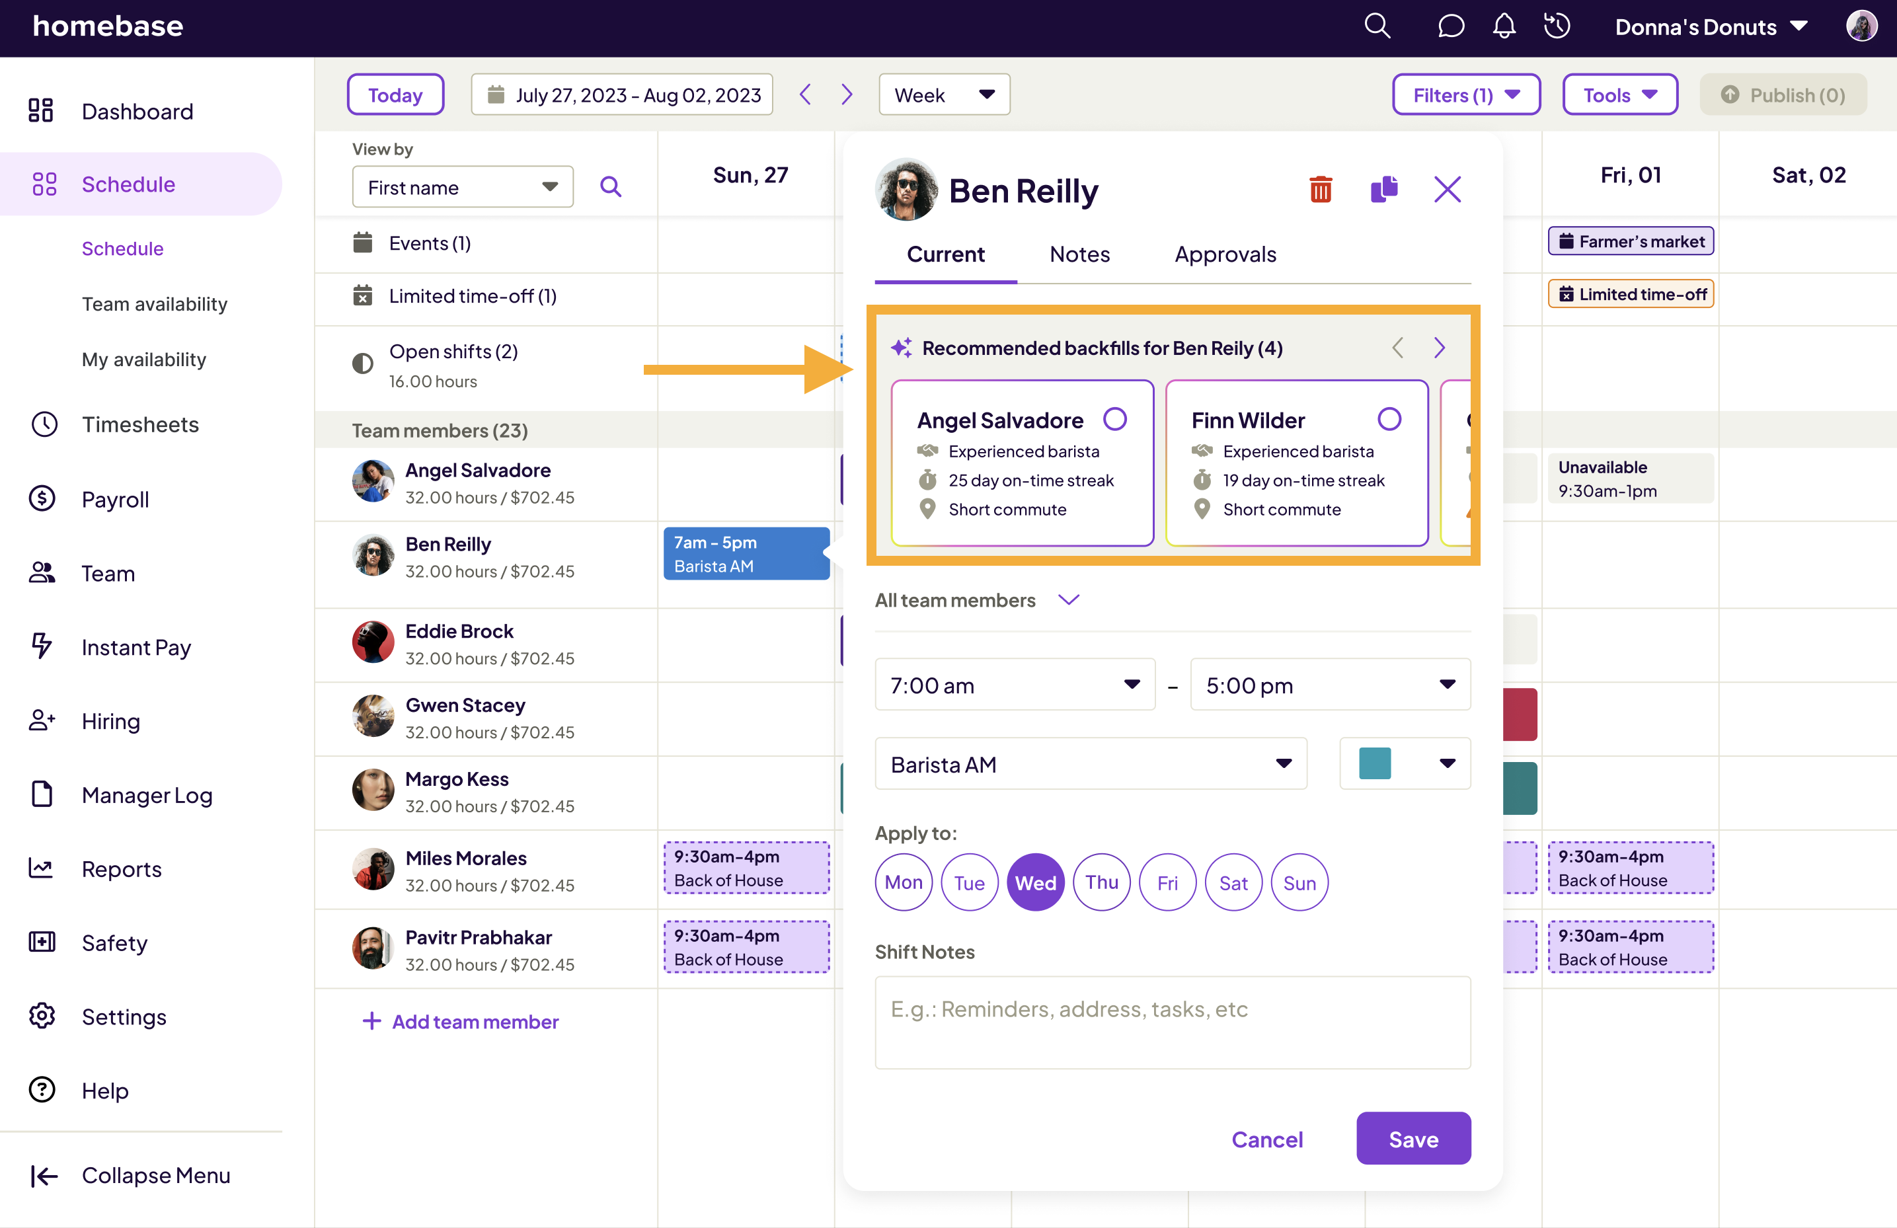Open the messages chat icon
Screen dimensions: 1897x1228
tap(1450, 26)
